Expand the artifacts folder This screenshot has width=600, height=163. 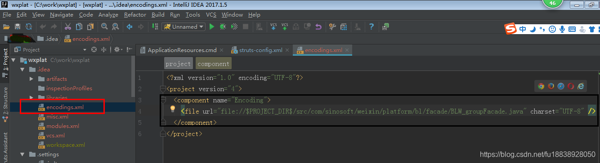pyautogui.click(x=31, y=79)
